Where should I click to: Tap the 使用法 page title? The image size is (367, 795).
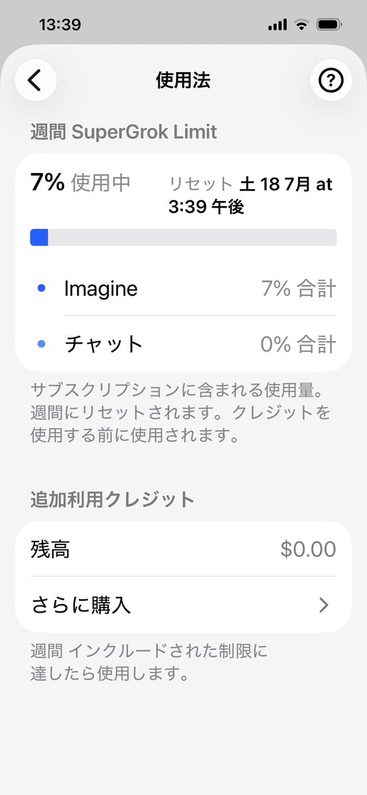pyautogui.click(x=183, y=80)
